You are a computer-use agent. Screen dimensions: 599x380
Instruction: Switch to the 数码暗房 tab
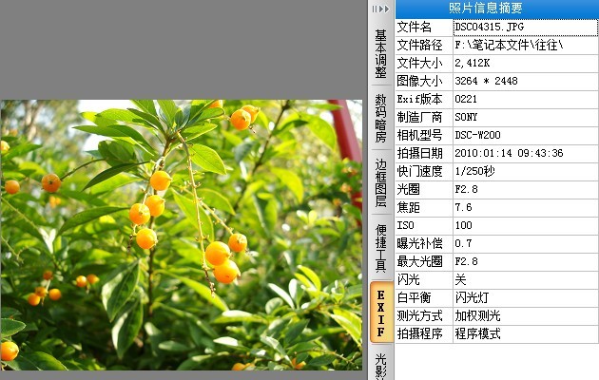[381, 118]
